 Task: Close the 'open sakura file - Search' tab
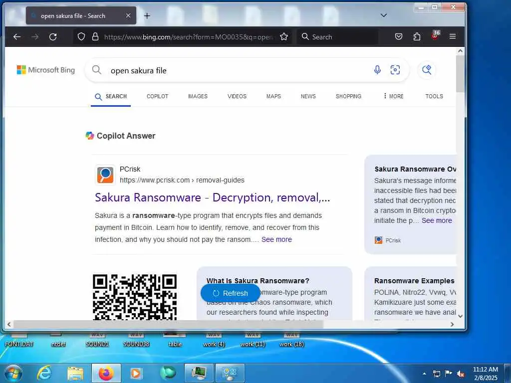[128, 15]
